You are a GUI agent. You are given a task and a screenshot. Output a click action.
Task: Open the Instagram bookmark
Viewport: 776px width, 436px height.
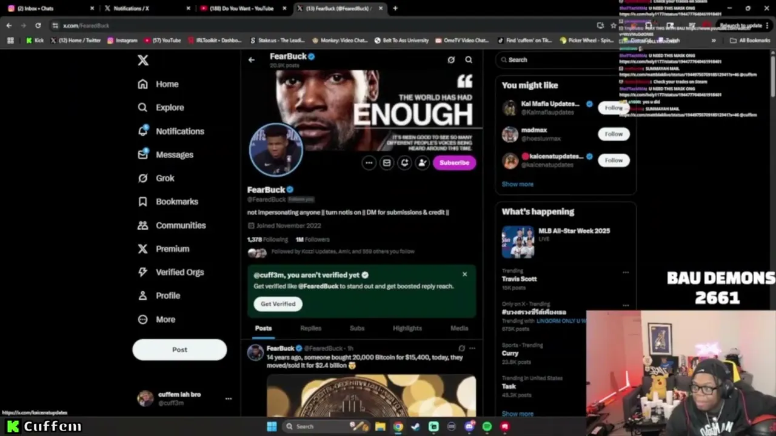(122, 41)
